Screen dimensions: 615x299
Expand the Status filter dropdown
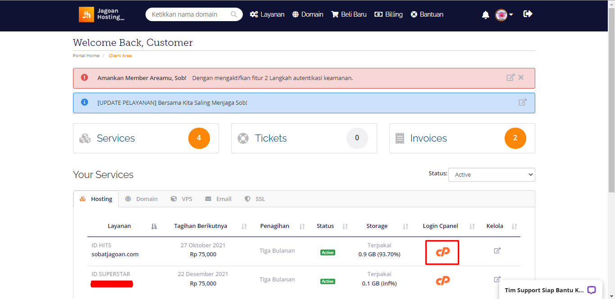pyautogui.click(x=492, y=174)
